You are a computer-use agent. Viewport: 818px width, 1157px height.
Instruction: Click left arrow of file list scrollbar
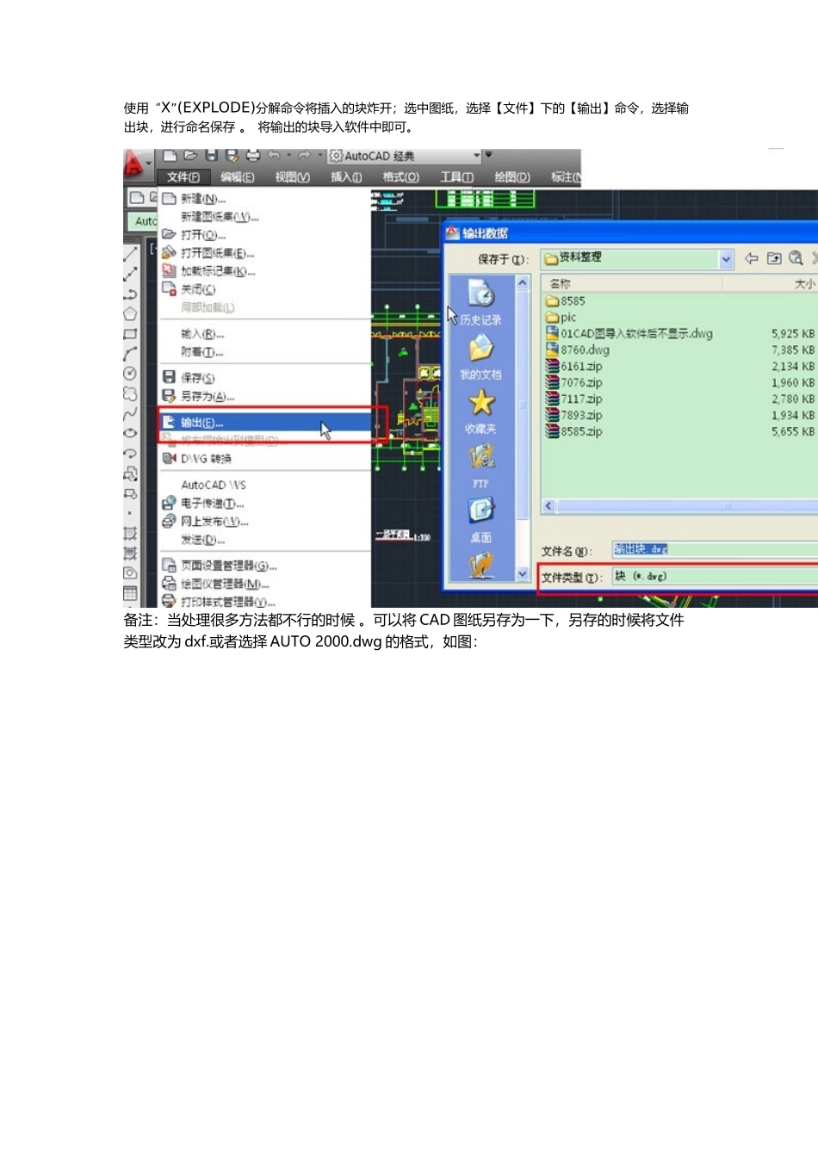click(548, 506)
